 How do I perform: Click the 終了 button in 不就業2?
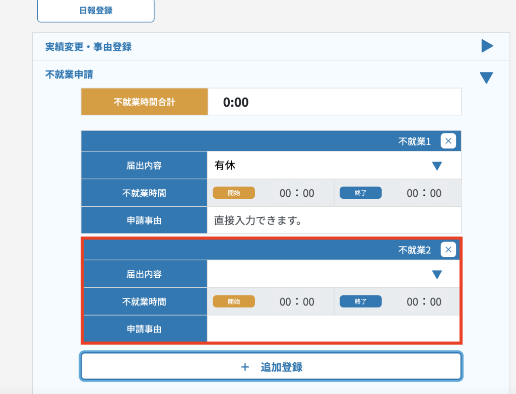(361, 301)
